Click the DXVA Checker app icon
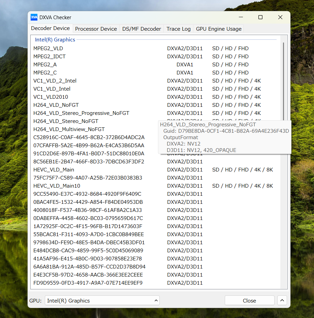This screenshot has height=318, width=314. (x=34, y=18)
